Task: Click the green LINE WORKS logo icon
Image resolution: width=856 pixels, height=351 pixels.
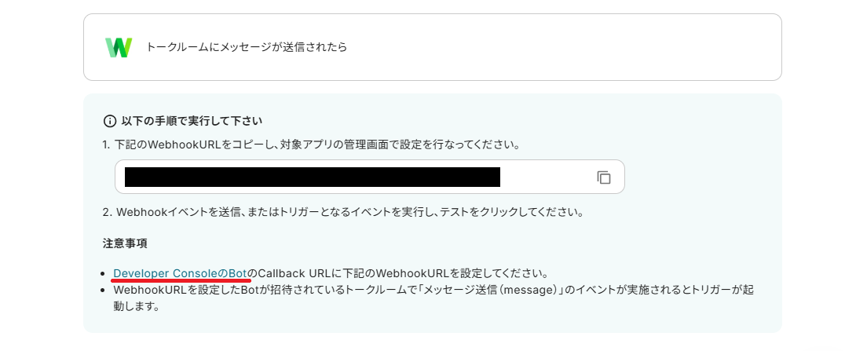Action: (119, 47)
